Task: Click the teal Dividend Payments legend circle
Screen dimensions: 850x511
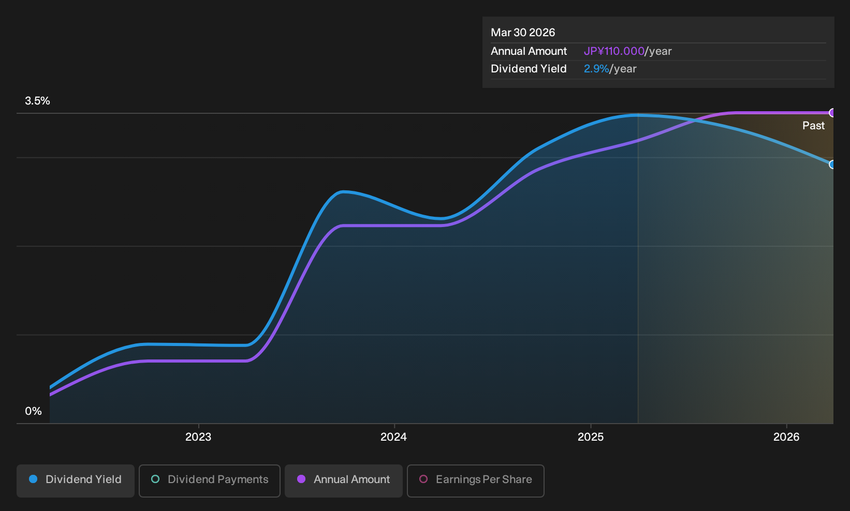Action: click(155, 479)
